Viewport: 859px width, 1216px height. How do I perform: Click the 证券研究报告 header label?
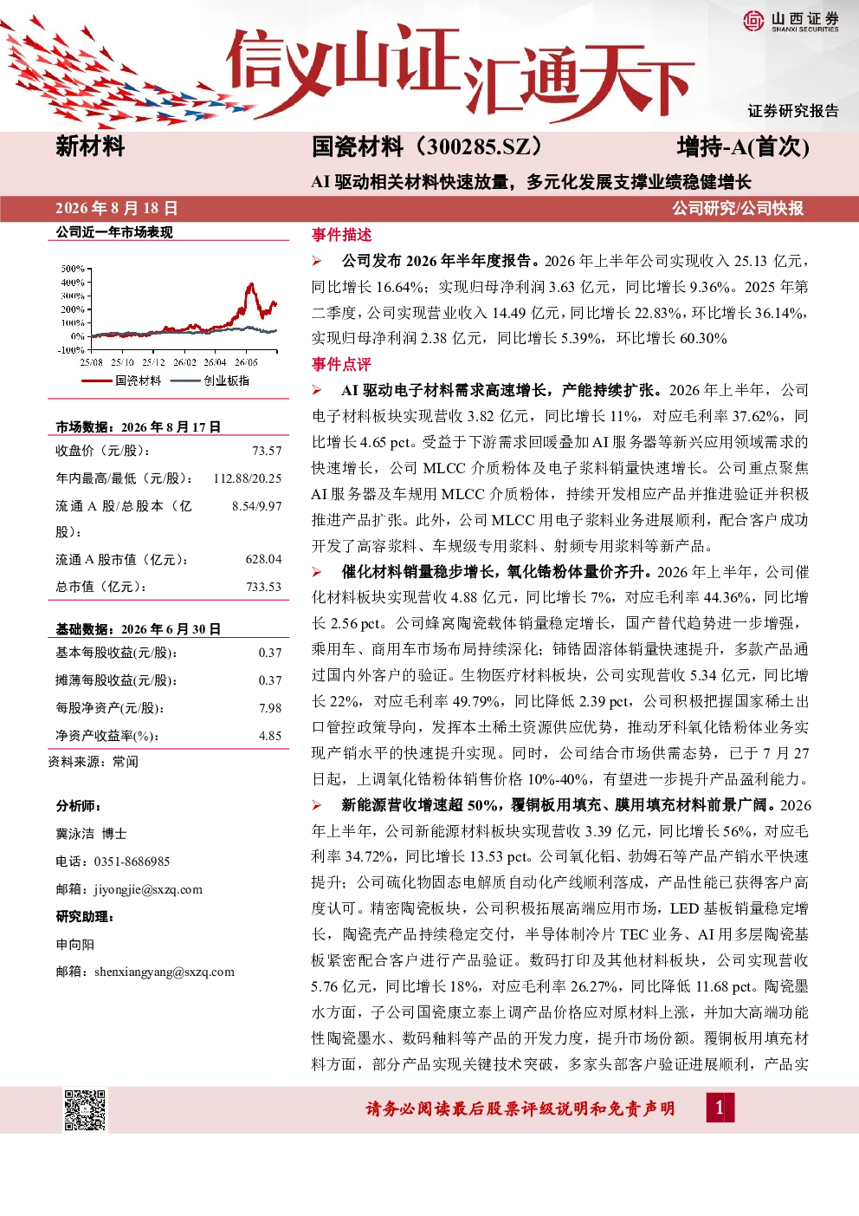point(793,111)
